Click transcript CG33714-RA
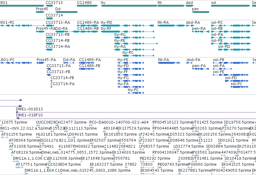 point(49,50)
